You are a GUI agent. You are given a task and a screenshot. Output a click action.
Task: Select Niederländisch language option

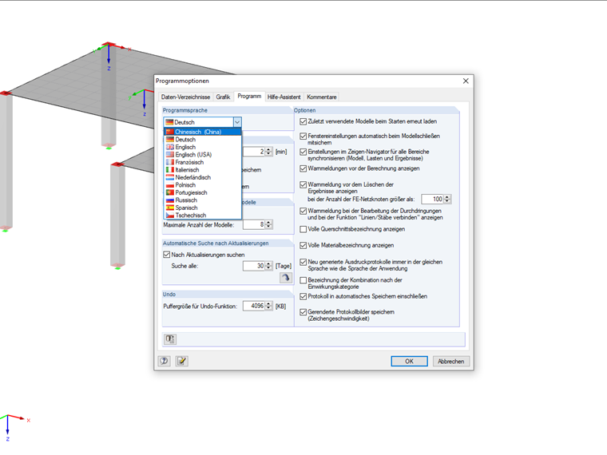click(x=202, y=177)
